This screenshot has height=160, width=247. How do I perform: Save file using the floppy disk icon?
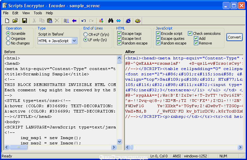pos(25,21)
